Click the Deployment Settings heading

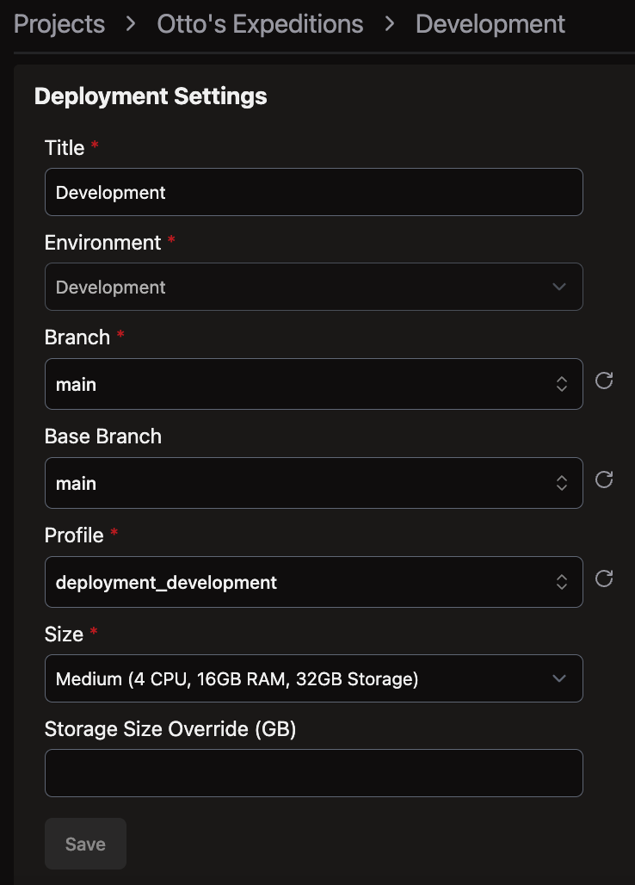[151, 96]
